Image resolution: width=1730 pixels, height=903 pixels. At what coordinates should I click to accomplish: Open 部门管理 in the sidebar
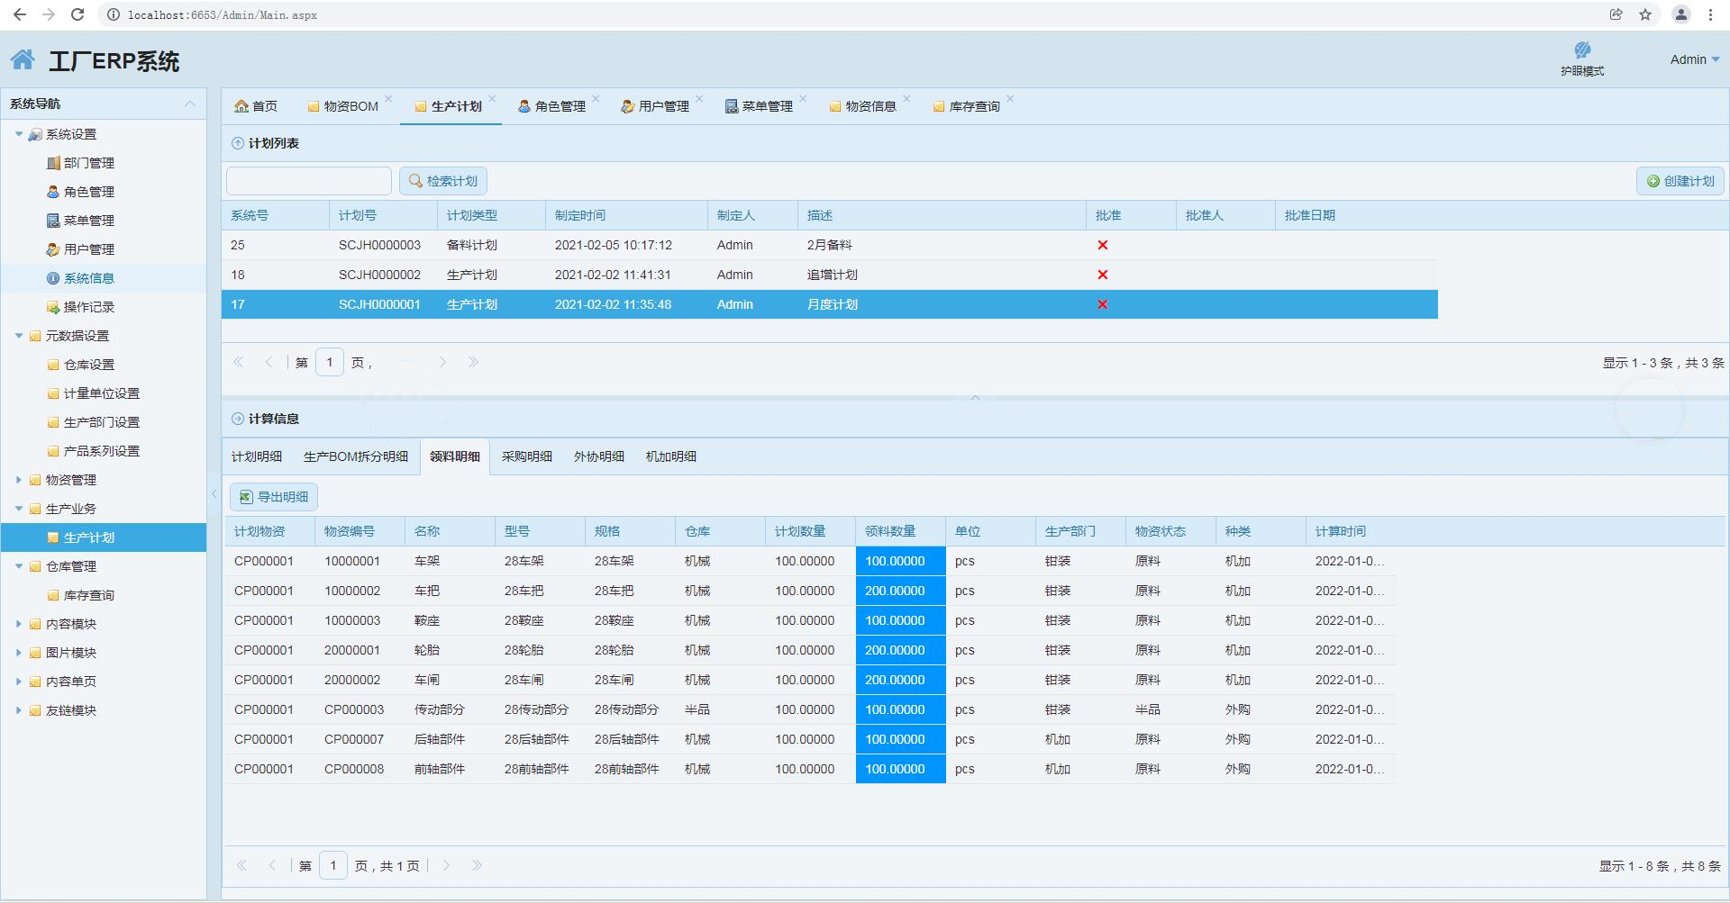point(89,163)
